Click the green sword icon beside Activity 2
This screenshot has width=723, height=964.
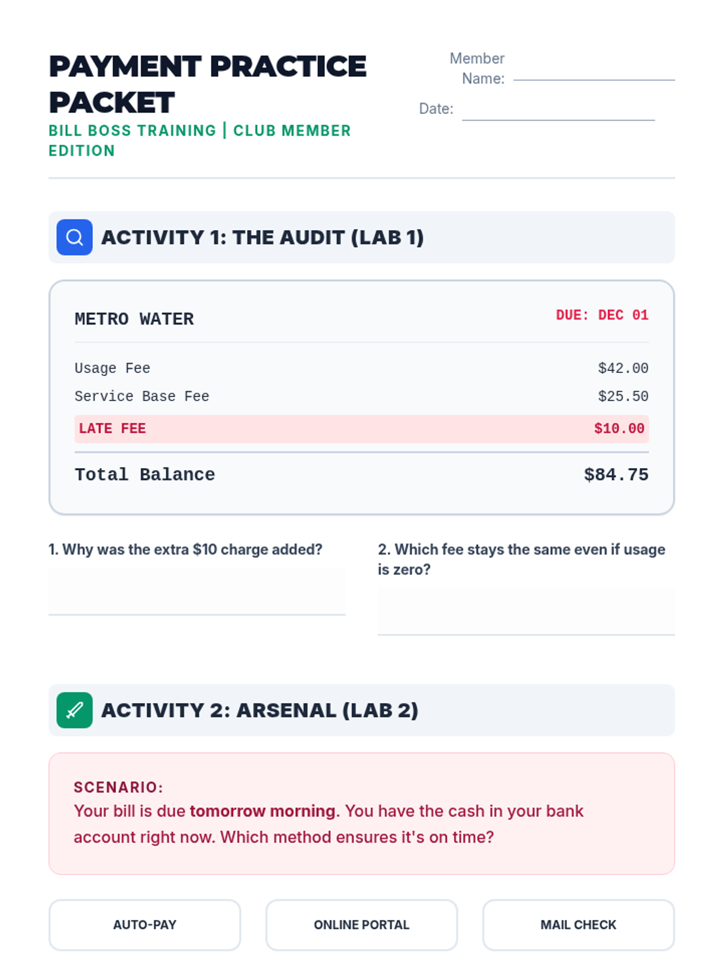tap(74, 710)
